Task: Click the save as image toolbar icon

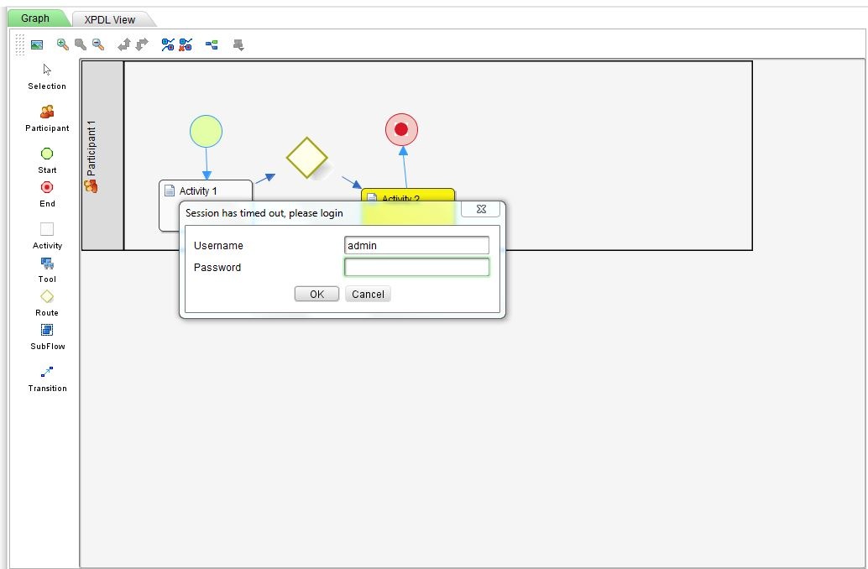Action: tap(37, 44)
